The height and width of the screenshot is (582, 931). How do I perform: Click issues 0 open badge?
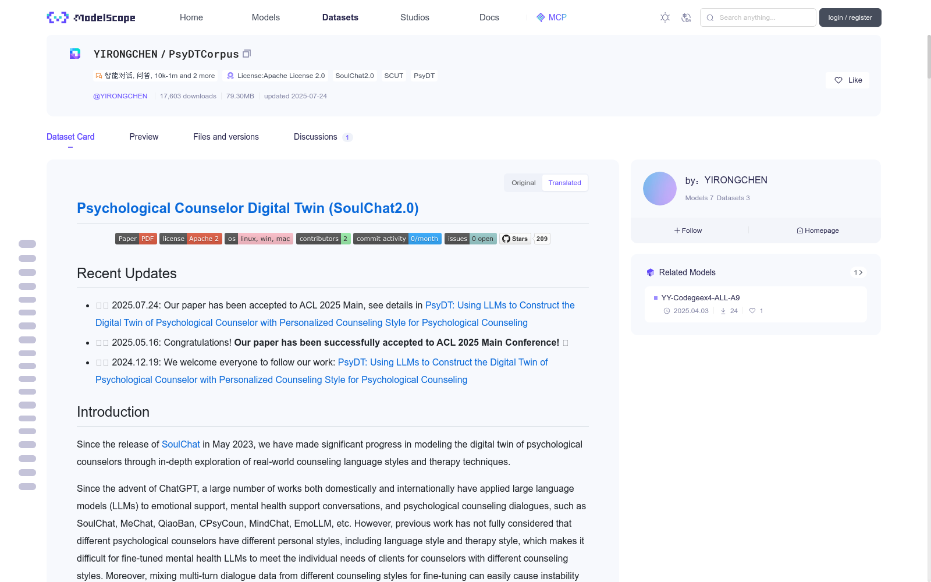tap(471, 239)
